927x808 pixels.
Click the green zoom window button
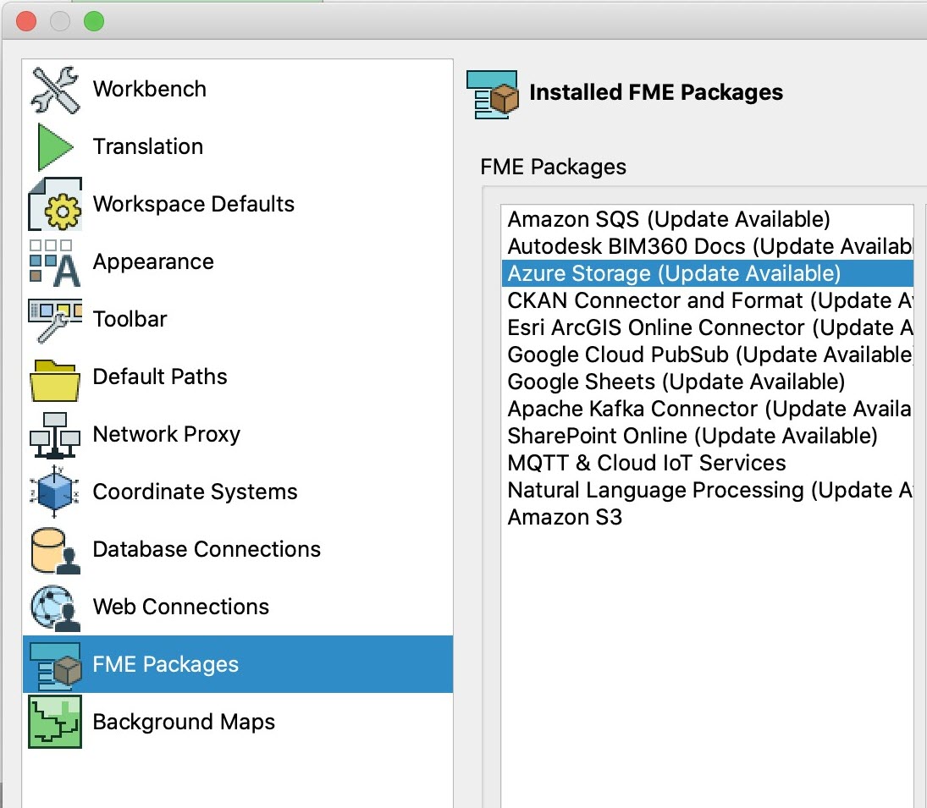tap(94, 21)
